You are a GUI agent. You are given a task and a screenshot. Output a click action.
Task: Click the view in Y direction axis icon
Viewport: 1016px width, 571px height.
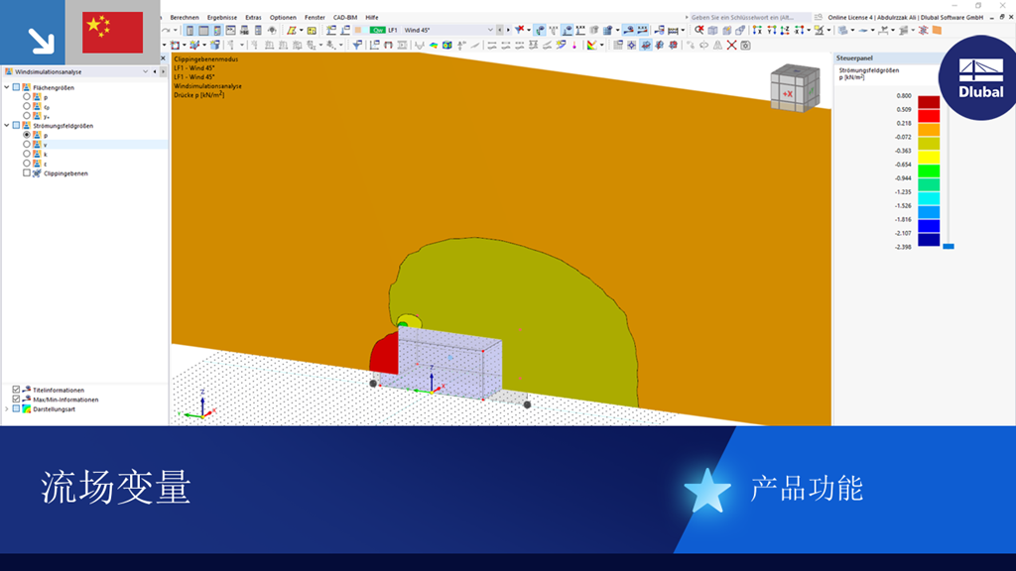coord(772,30)
